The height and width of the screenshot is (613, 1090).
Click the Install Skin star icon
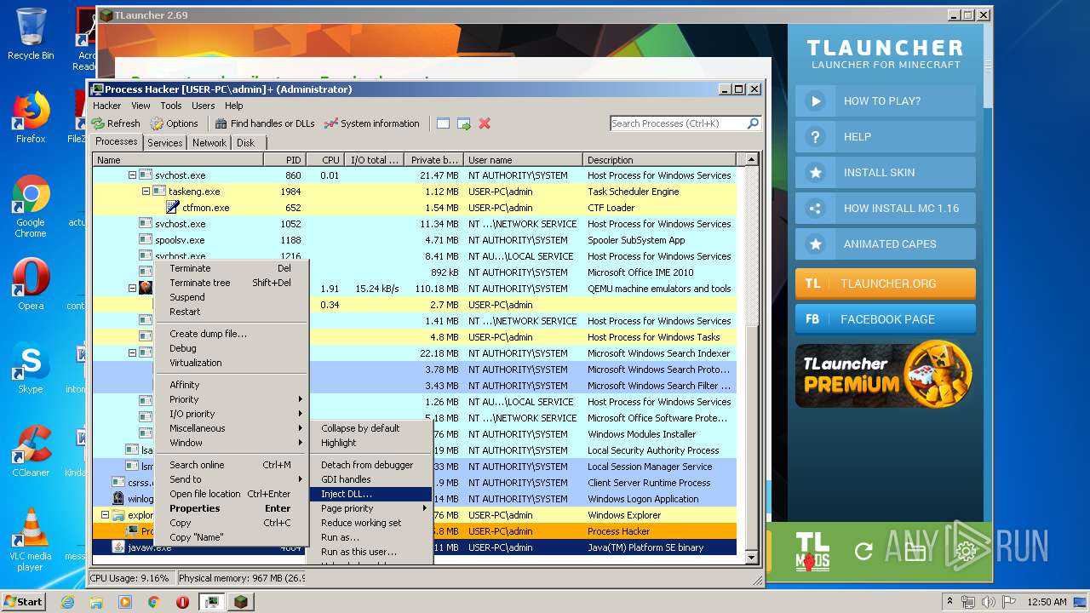tap(816, 172)
